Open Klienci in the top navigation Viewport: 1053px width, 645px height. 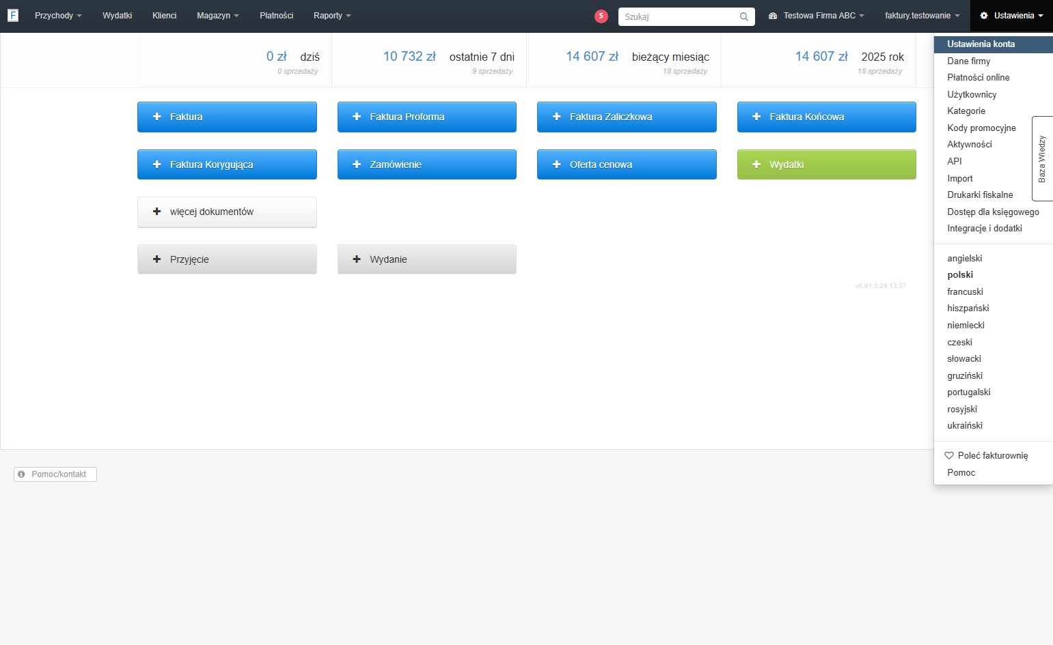pos(164,16)
